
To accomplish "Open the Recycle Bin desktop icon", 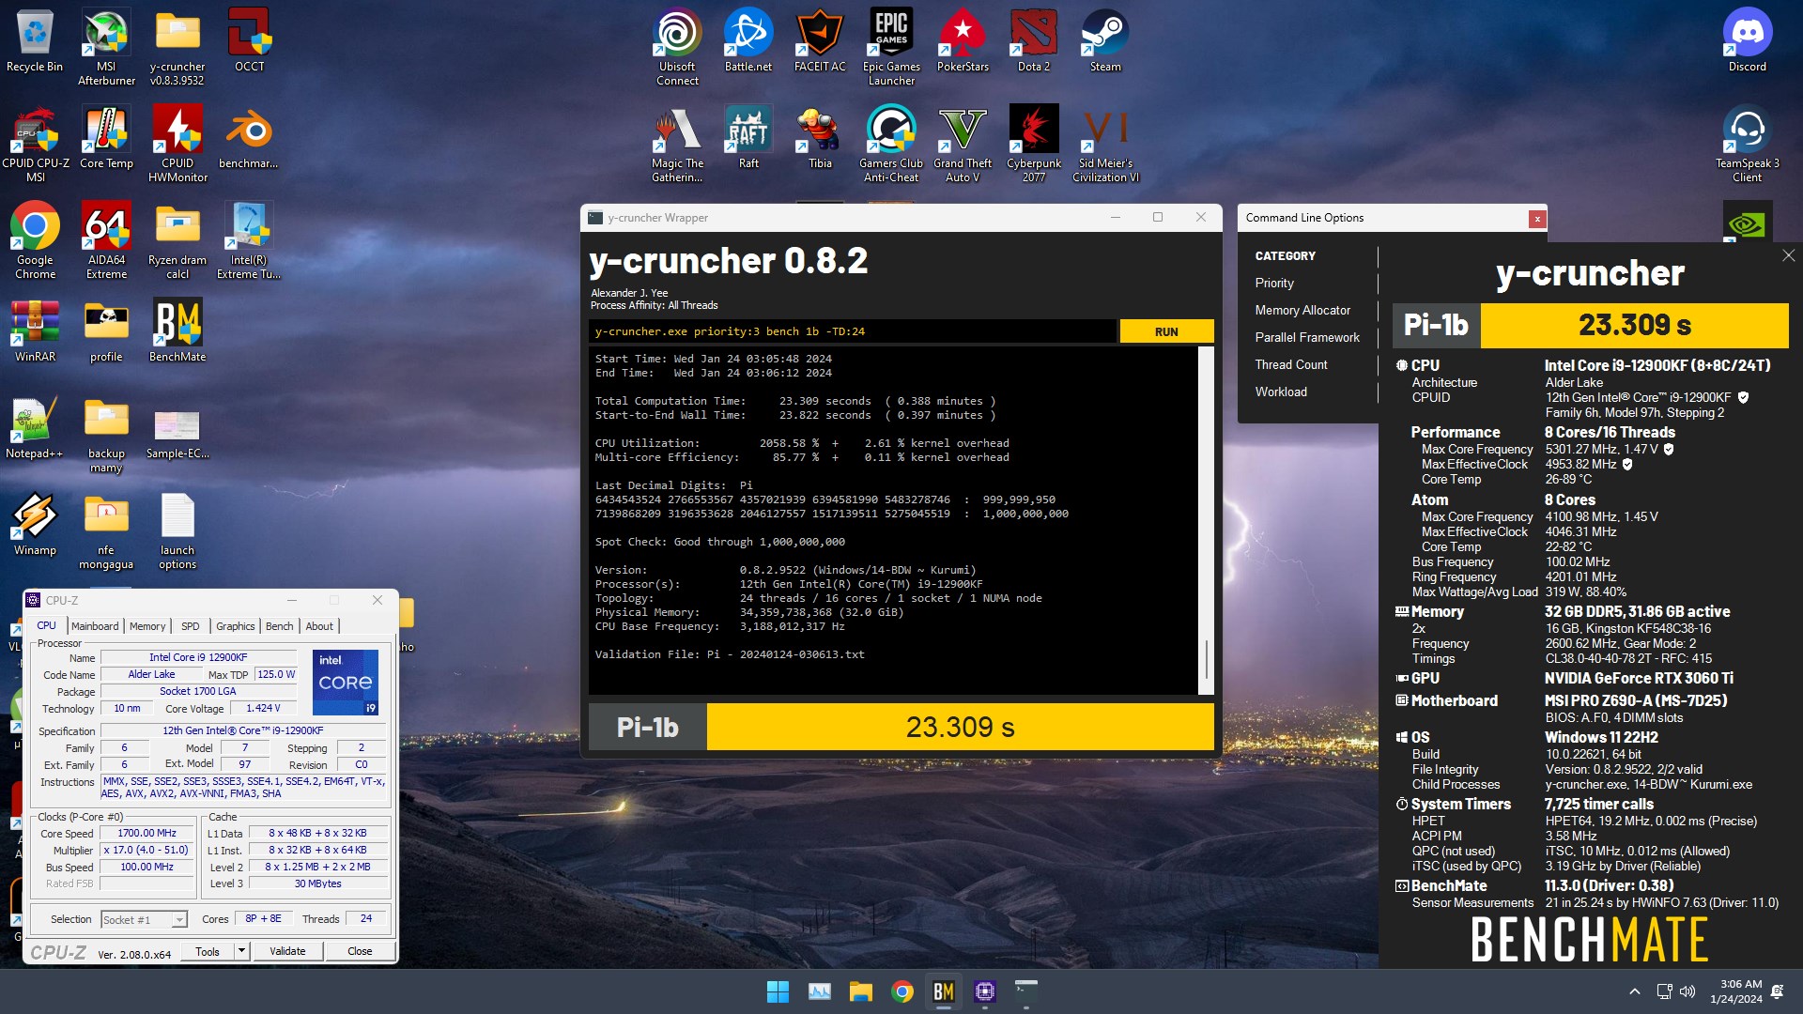I will point(35,41).
